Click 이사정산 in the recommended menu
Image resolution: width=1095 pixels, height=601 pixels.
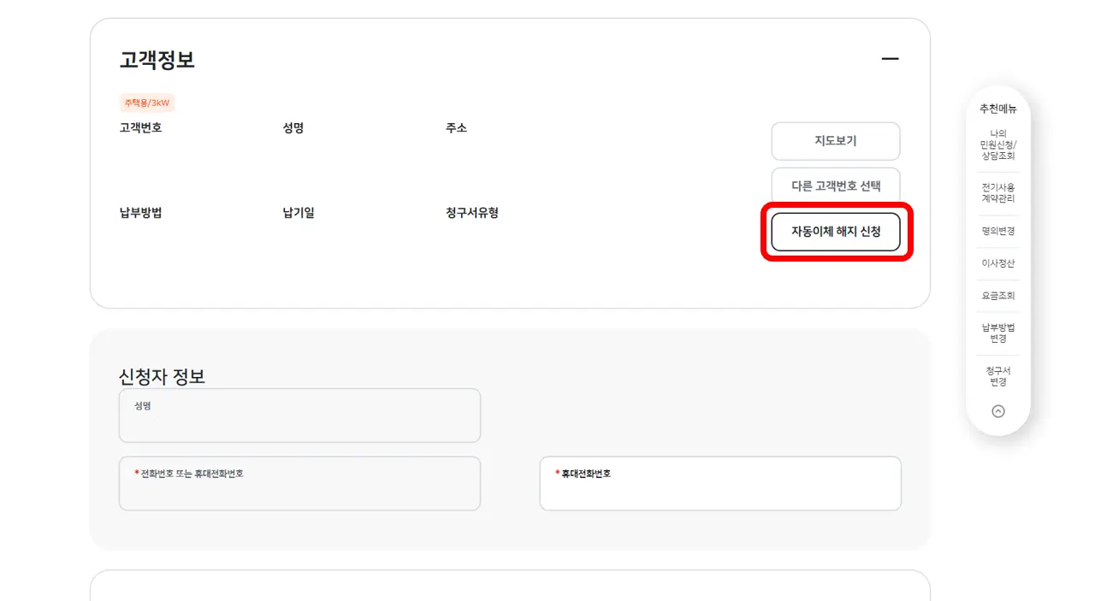pyautogui.click(x=997, y=262)
